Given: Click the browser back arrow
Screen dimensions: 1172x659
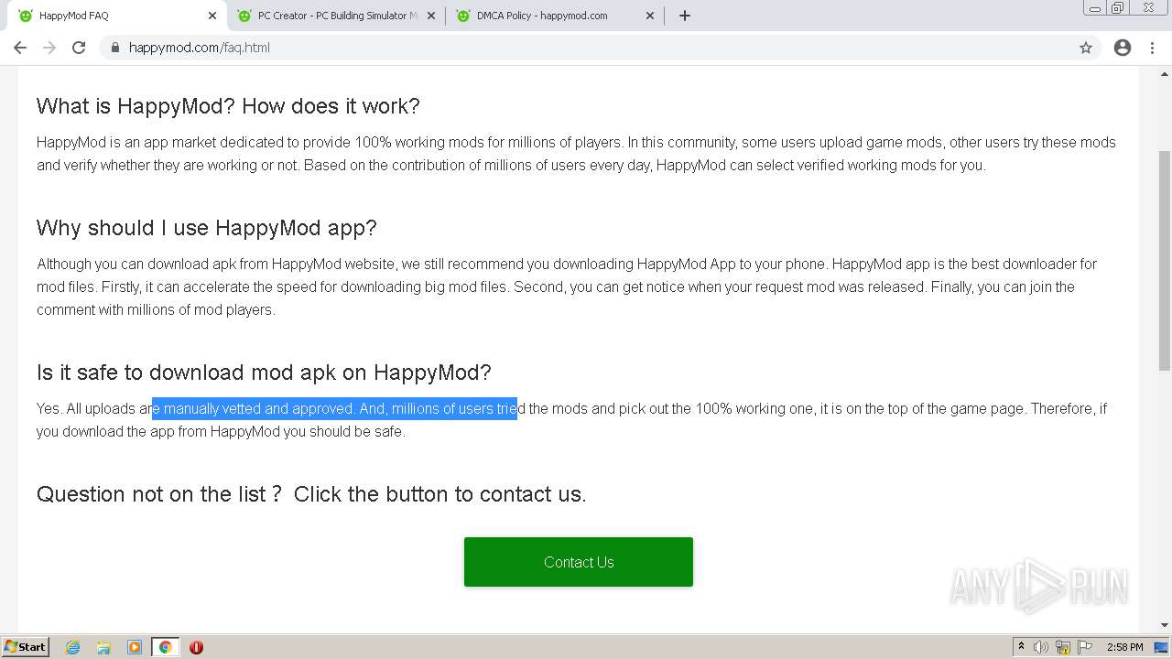Looking at the screenshot, I should click(x=20, y=48).
